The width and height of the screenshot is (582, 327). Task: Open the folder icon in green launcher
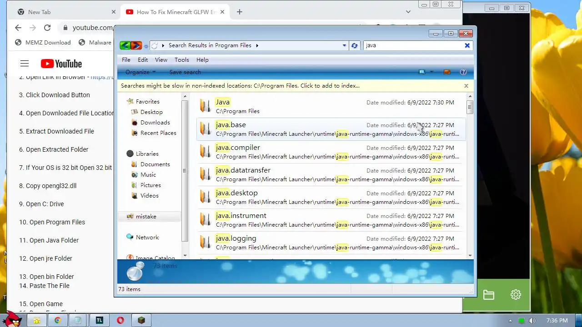pos(489,295)
